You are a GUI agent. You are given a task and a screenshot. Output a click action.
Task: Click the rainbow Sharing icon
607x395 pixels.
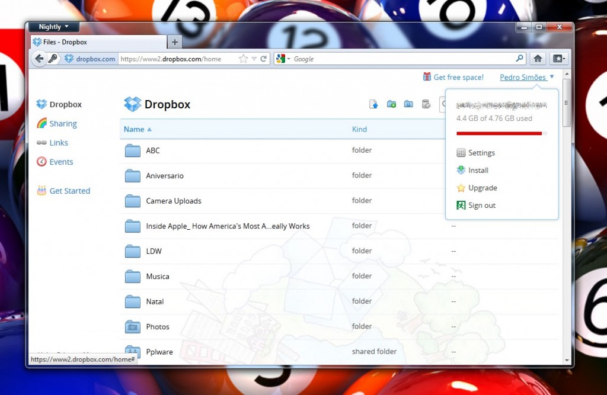point(41,123)
